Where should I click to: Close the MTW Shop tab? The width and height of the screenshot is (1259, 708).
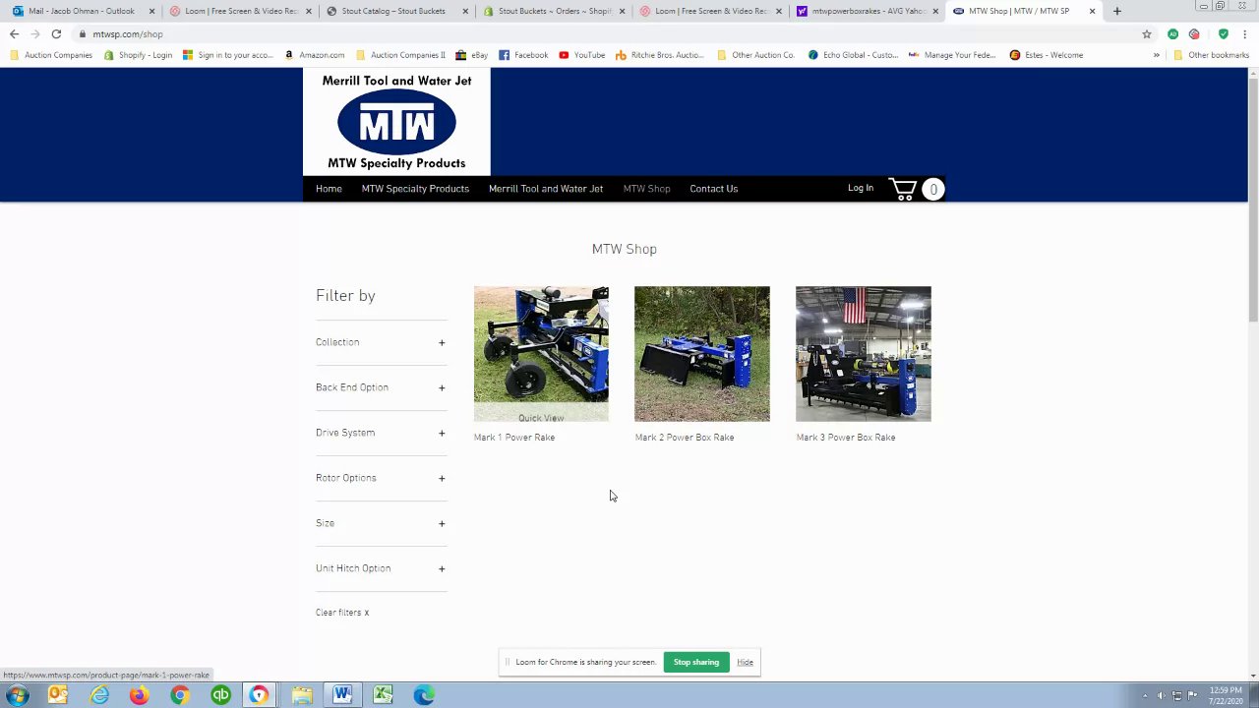pyautogui.click(x=1092, y=12)
